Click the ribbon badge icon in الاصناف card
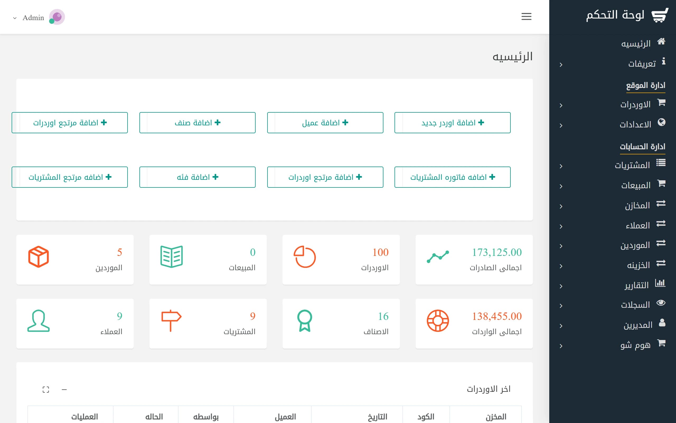The width and height of the screenshot is (676, 423). 305,321
